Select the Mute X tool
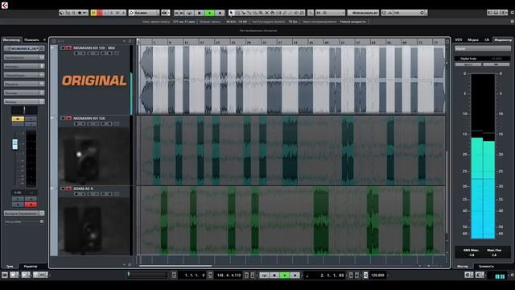 click(x=266, y=13)
